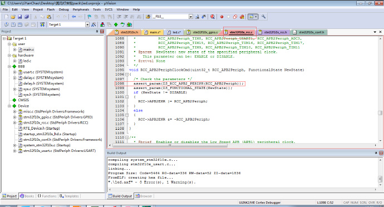Create a new file with toolbar icon
Viewport: 384px width, 207px height.
(7, 17)
